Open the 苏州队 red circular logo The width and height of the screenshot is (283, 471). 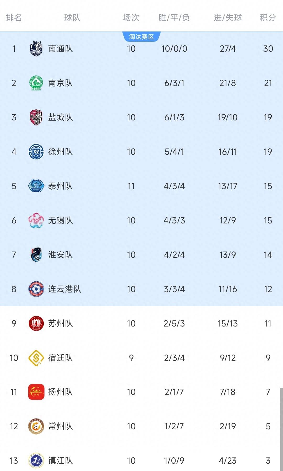(x=36, y=323)
